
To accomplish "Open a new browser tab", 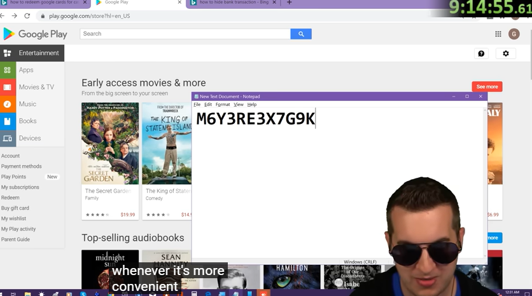I will [289, 3].
